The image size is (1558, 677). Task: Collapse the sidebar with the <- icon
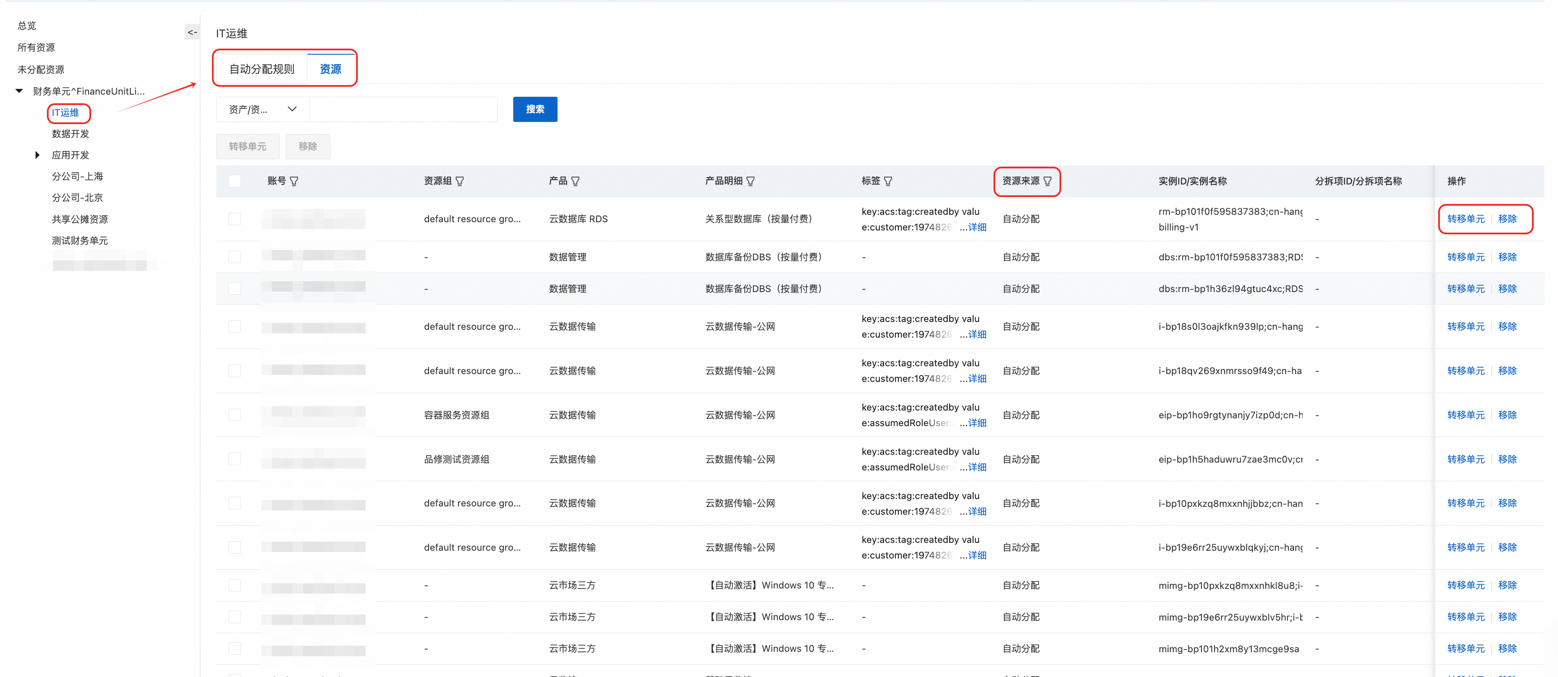coord(192,33)
